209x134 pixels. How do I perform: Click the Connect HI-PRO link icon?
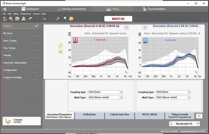tap(7, 121)
